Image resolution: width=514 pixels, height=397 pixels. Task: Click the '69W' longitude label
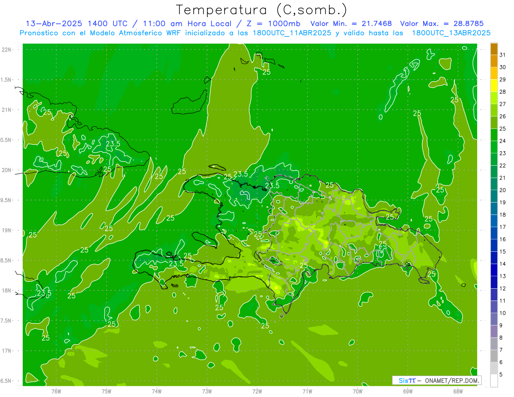tap(408, 391)
